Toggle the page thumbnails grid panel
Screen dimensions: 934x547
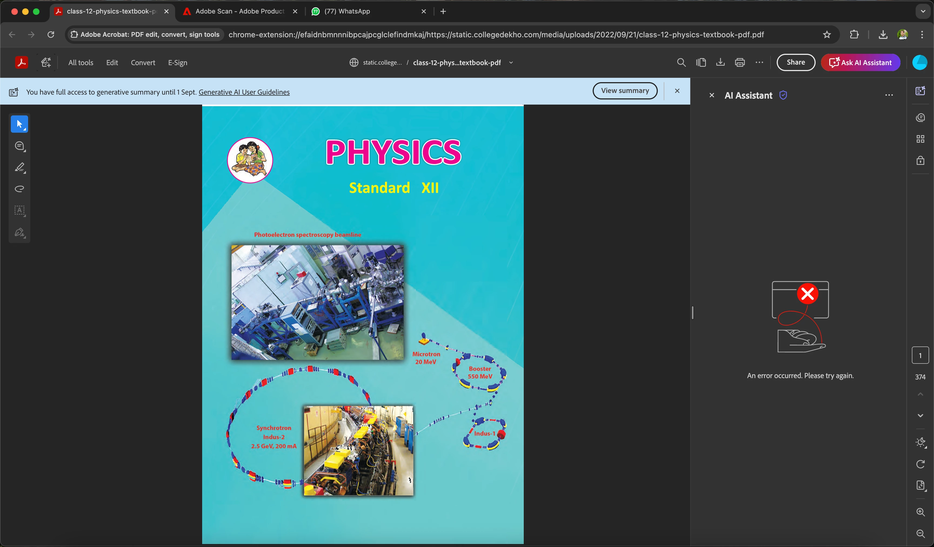click(x=920, y=139)
